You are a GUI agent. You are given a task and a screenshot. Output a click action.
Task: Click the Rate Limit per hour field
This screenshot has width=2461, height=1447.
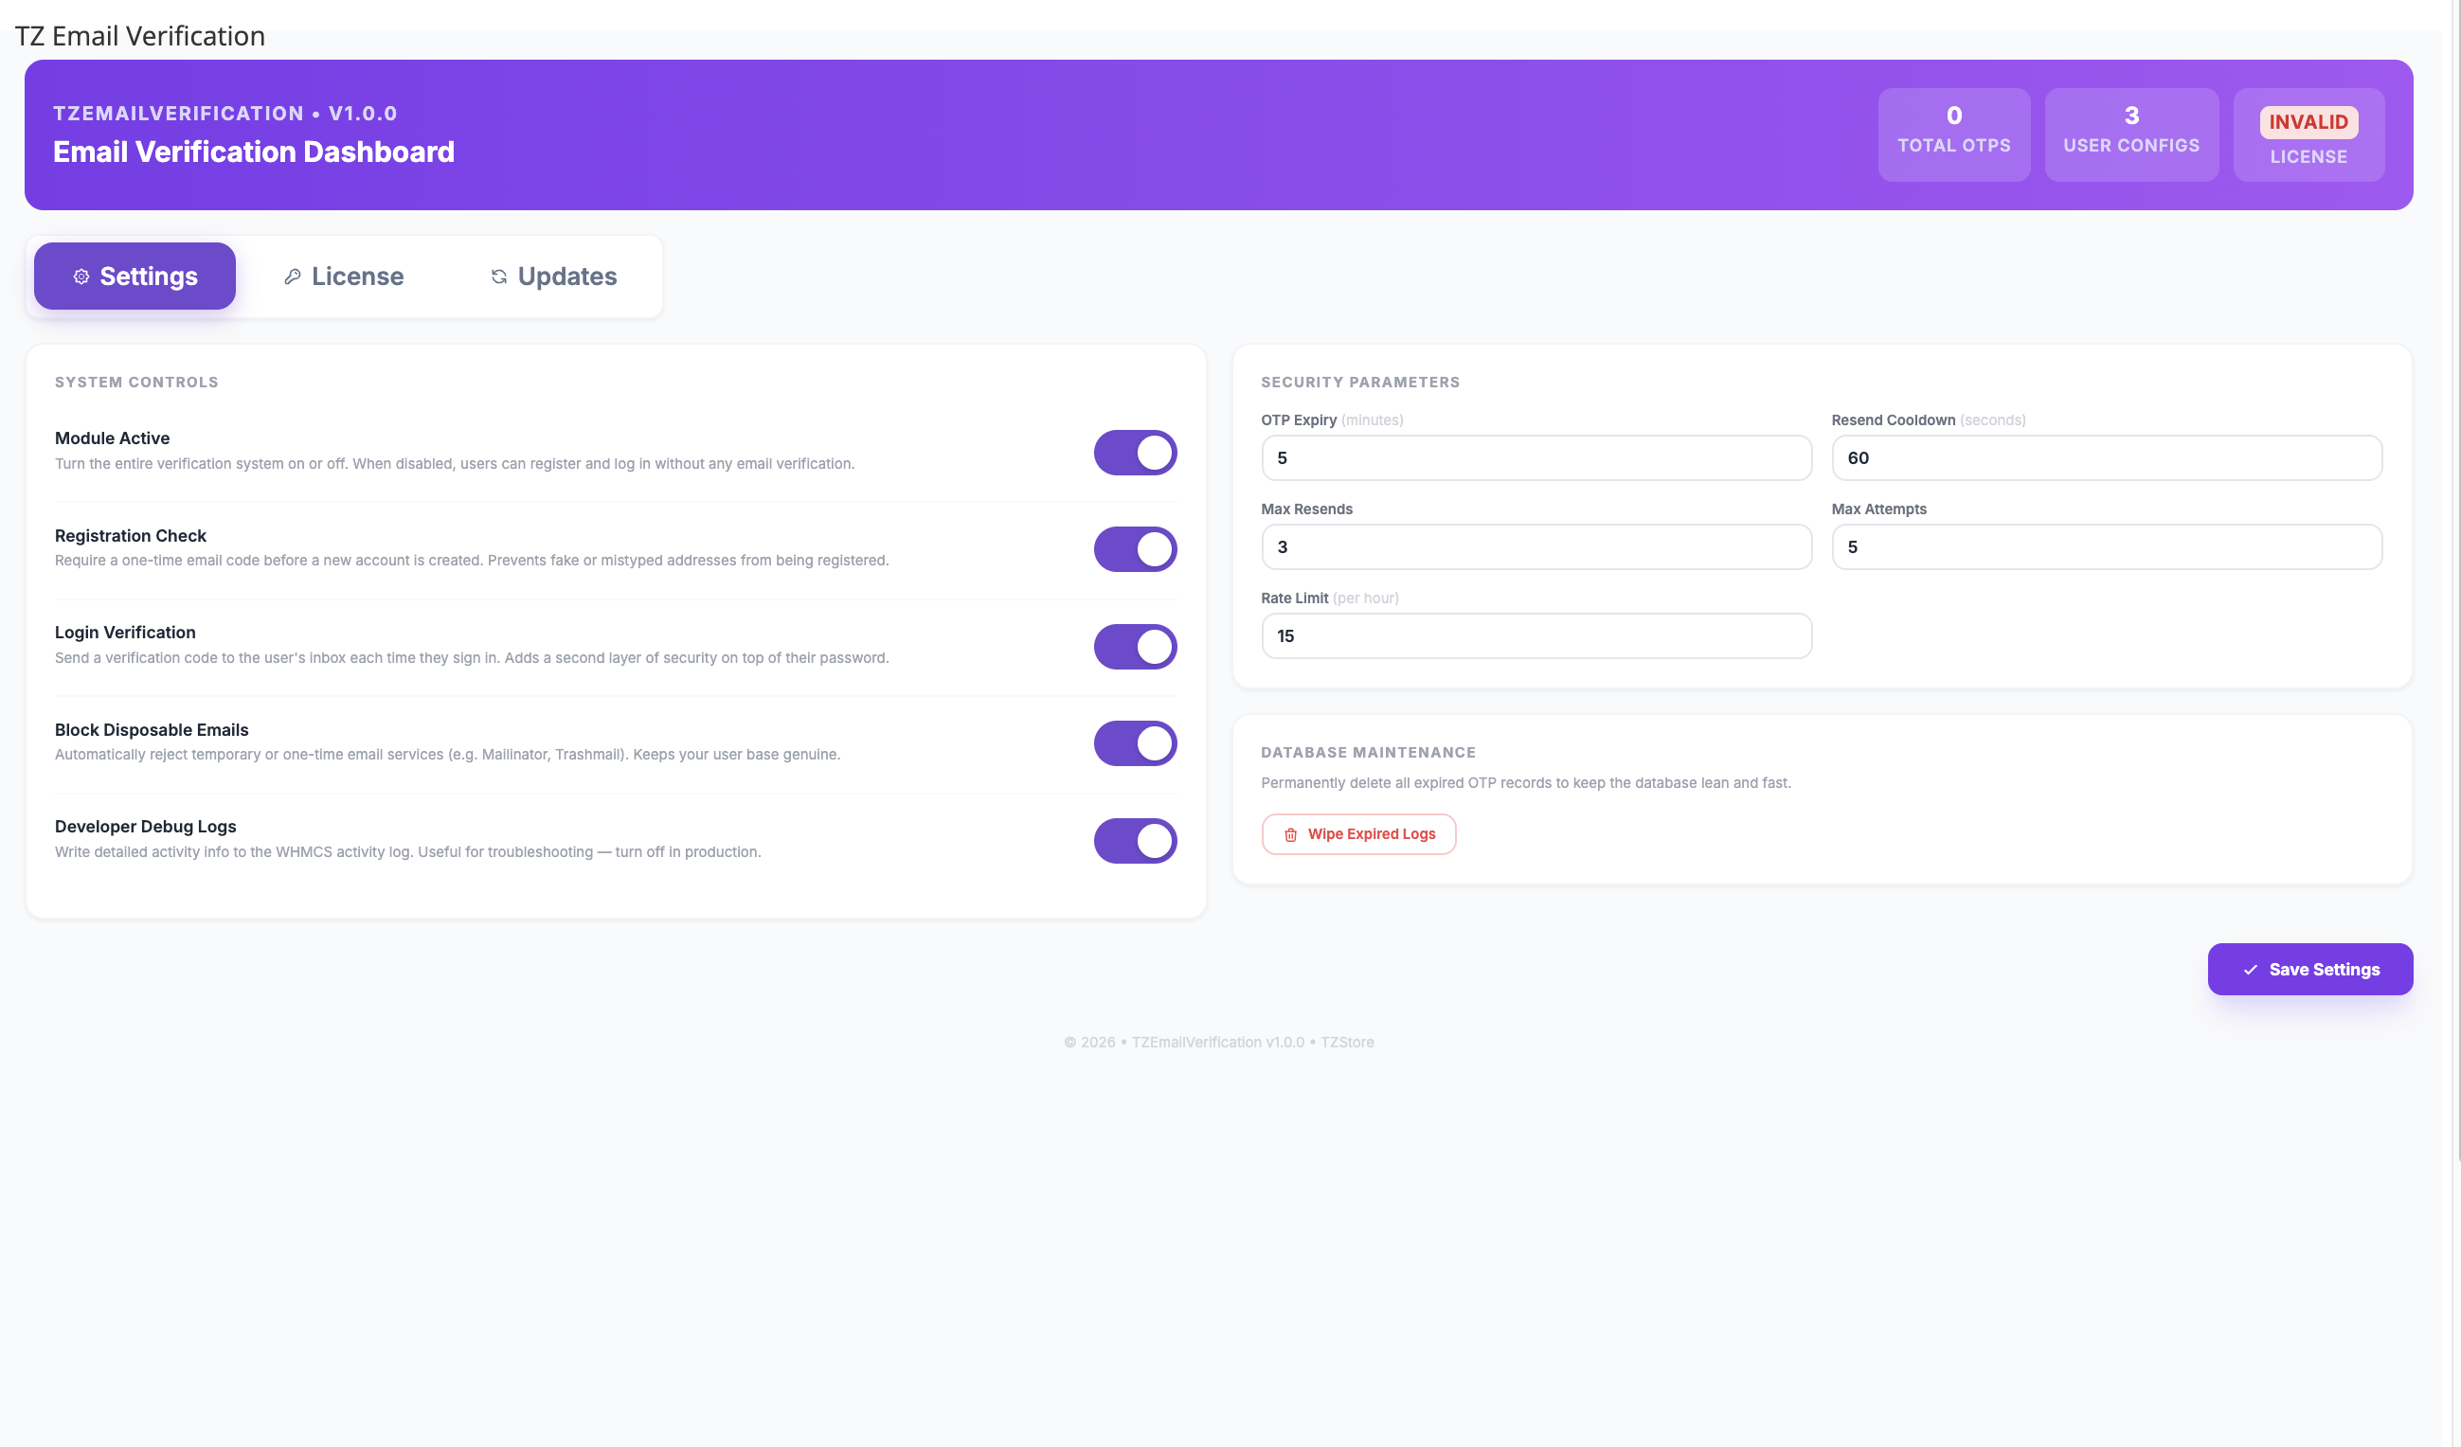click(1536, 635)
